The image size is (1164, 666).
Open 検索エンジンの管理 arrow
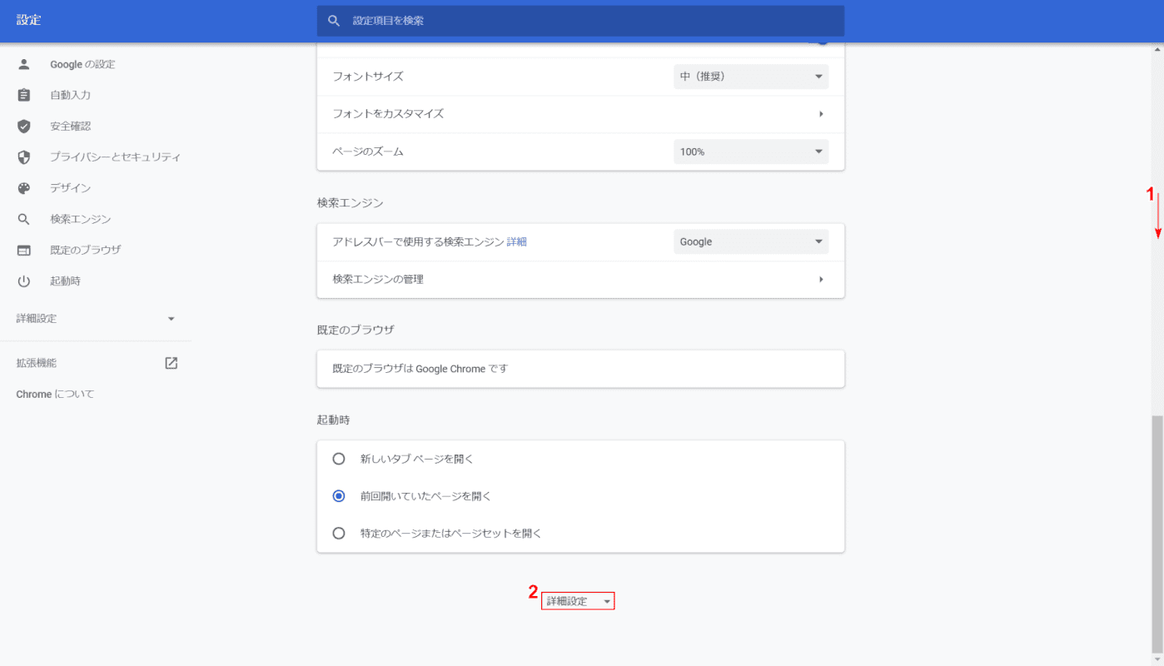click(821, 280)
